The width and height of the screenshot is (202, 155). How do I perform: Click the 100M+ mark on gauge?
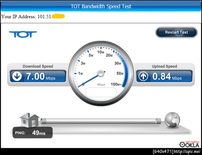(x=116, y=84)
